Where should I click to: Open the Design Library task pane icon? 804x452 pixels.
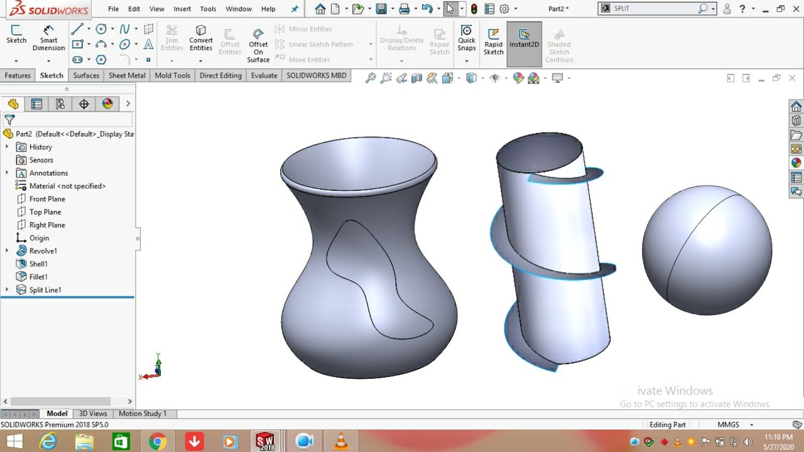coord(796,121)
